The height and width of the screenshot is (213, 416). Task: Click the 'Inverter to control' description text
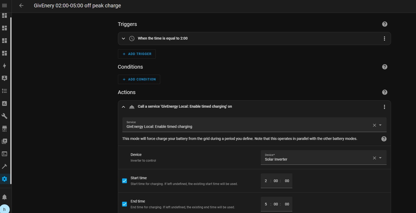coord(143,161)
